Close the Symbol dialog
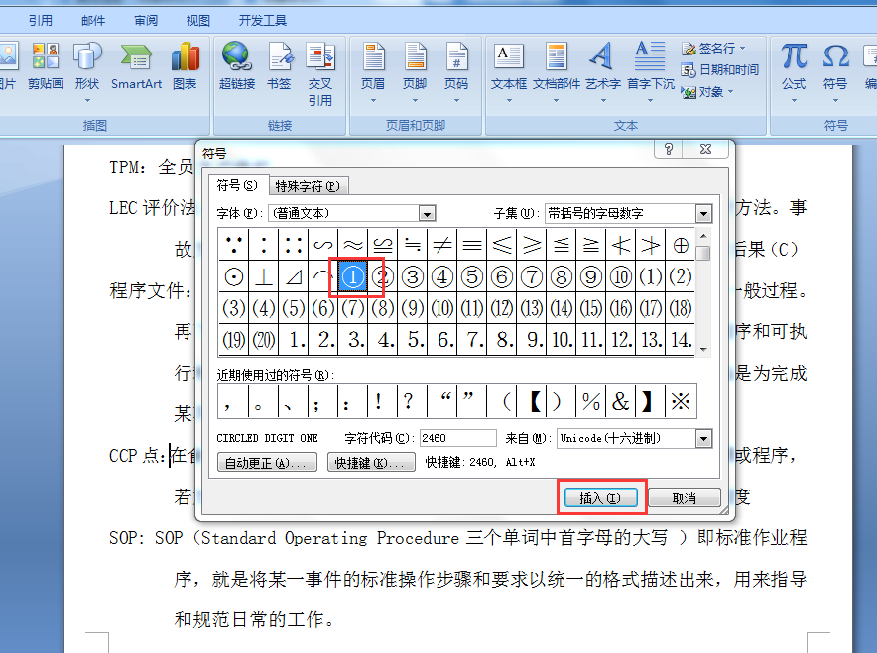This screenshot has height=653, width=877. [705, 149]
